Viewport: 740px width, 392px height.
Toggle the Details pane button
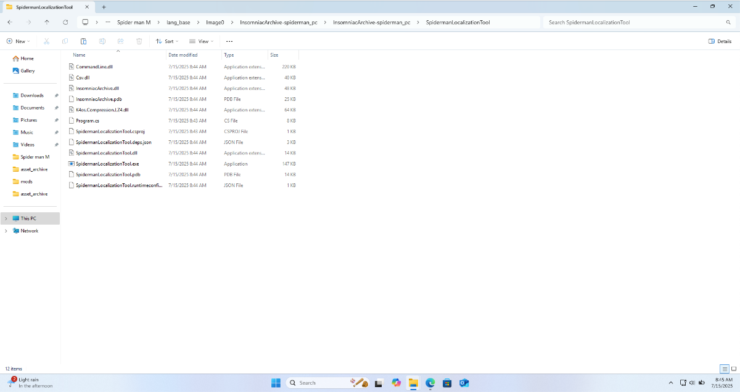click(x=720, y=41)
